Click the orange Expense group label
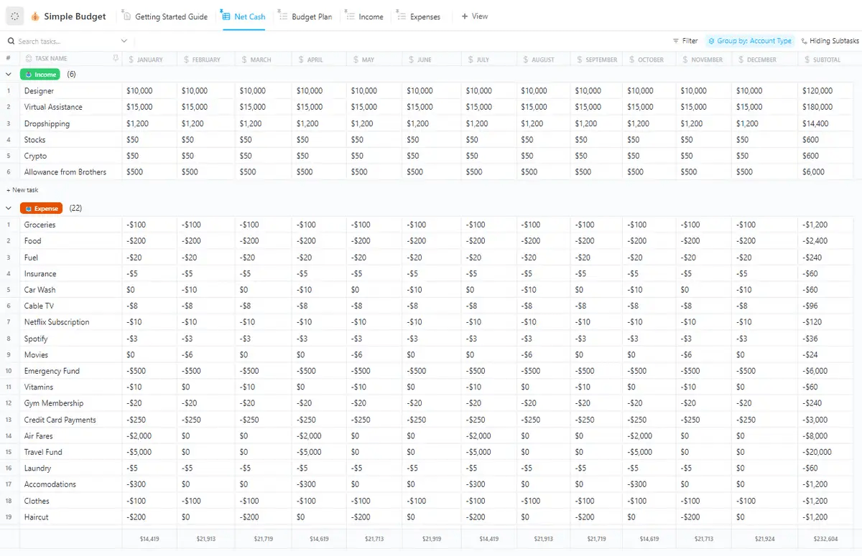 tap(42, 208)
